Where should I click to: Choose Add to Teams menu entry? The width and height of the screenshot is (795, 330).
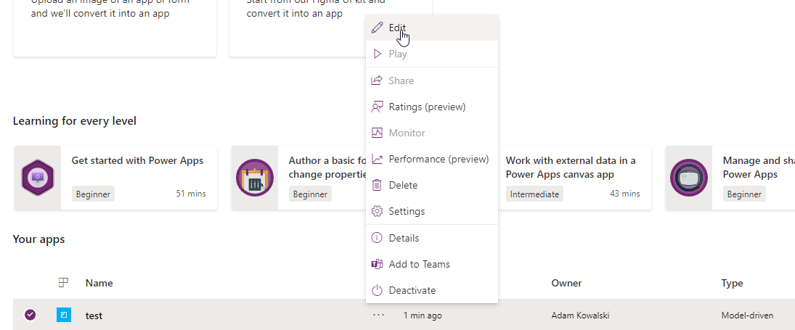[x=431, y=264]
